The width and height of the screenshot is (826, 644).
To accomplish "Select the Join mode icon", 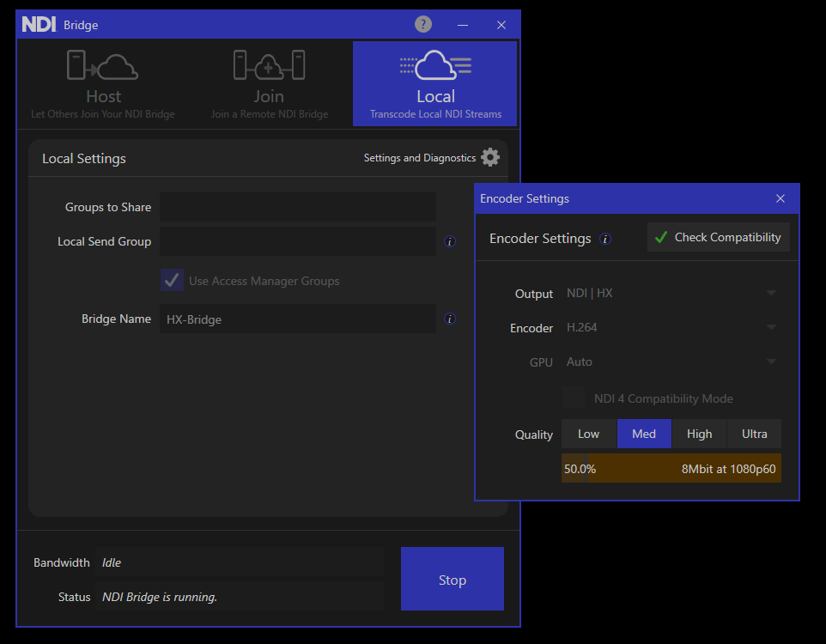I will tap(269, 64).
